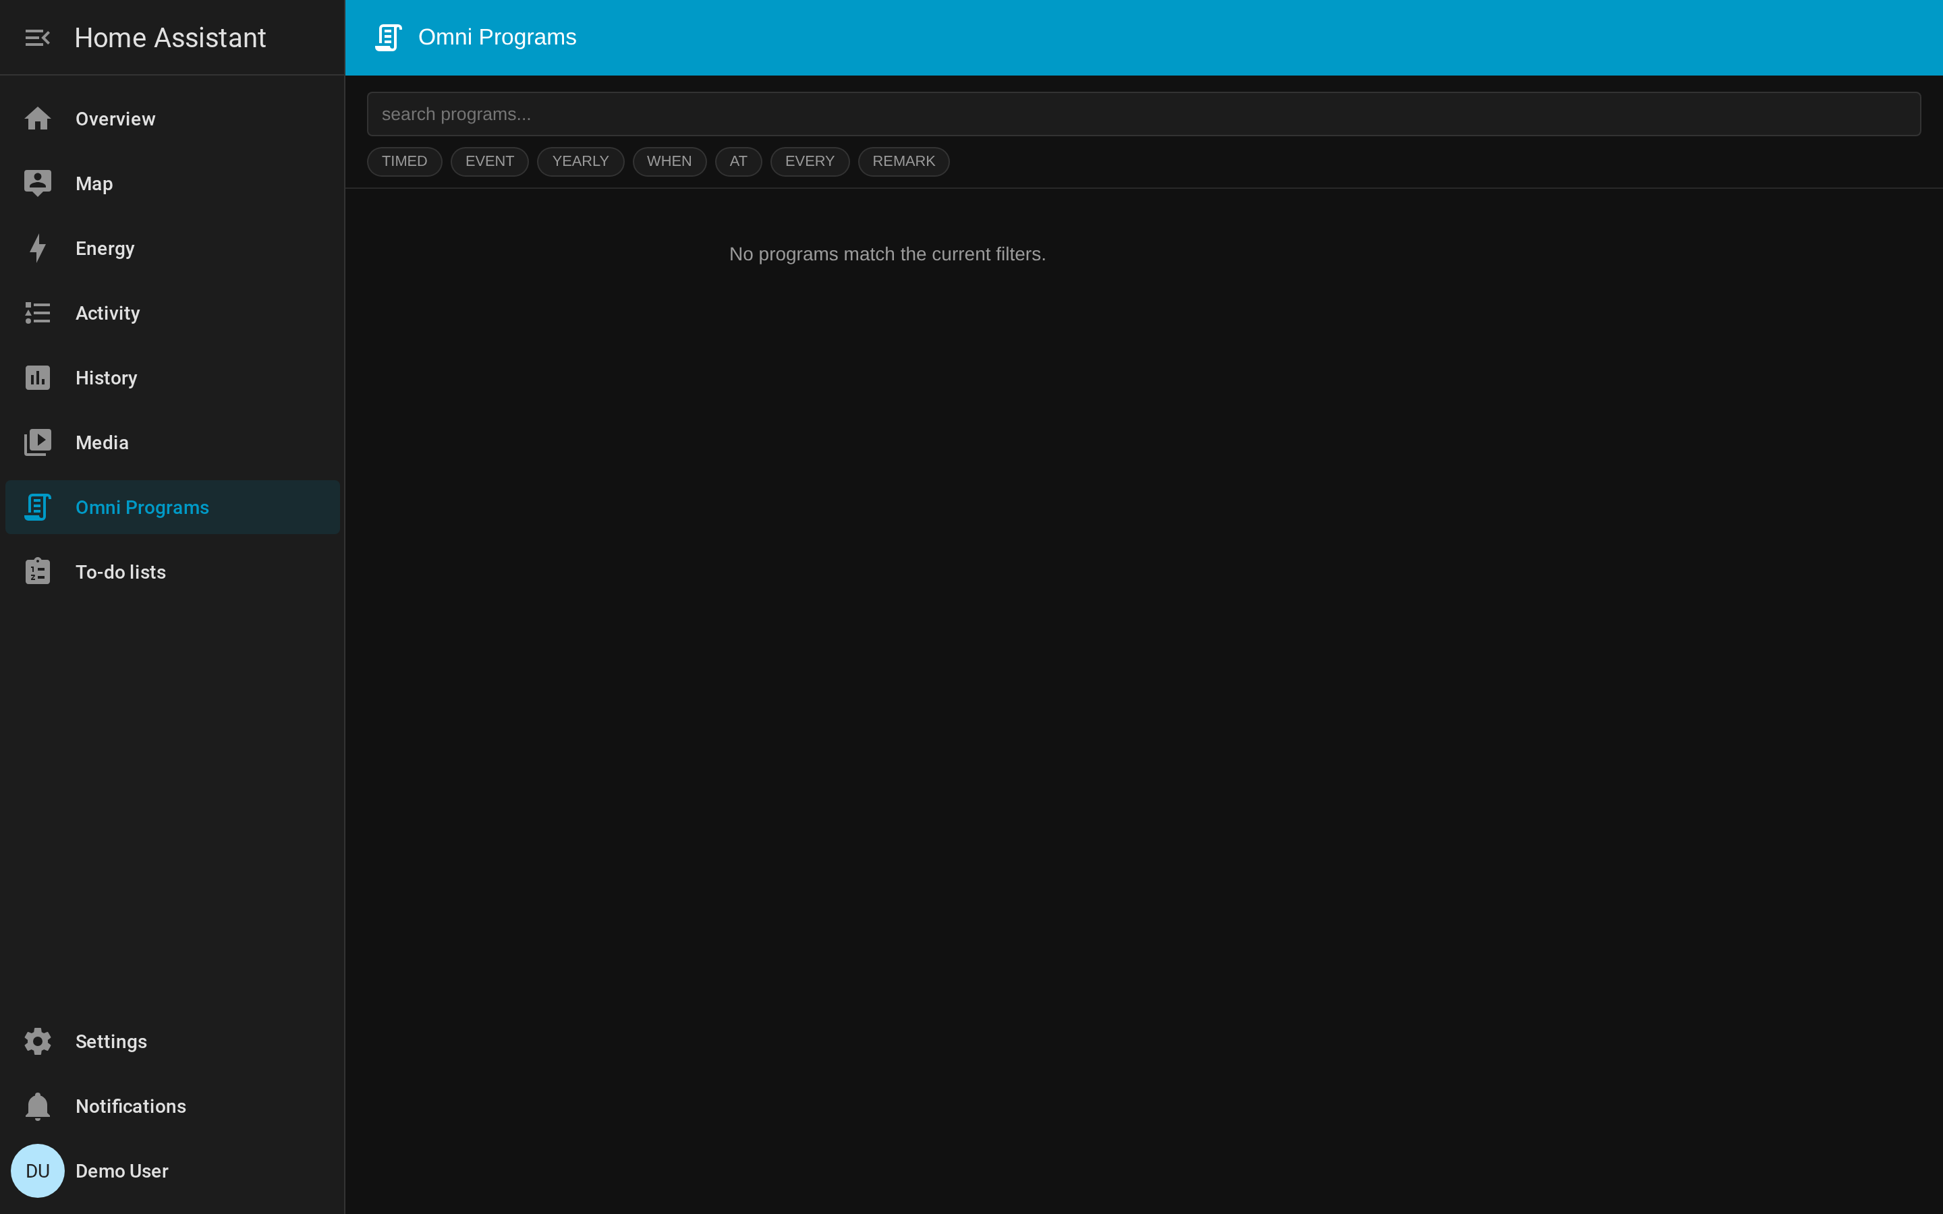Show the Activity log

pyautogui.click(x=173, y=313)
